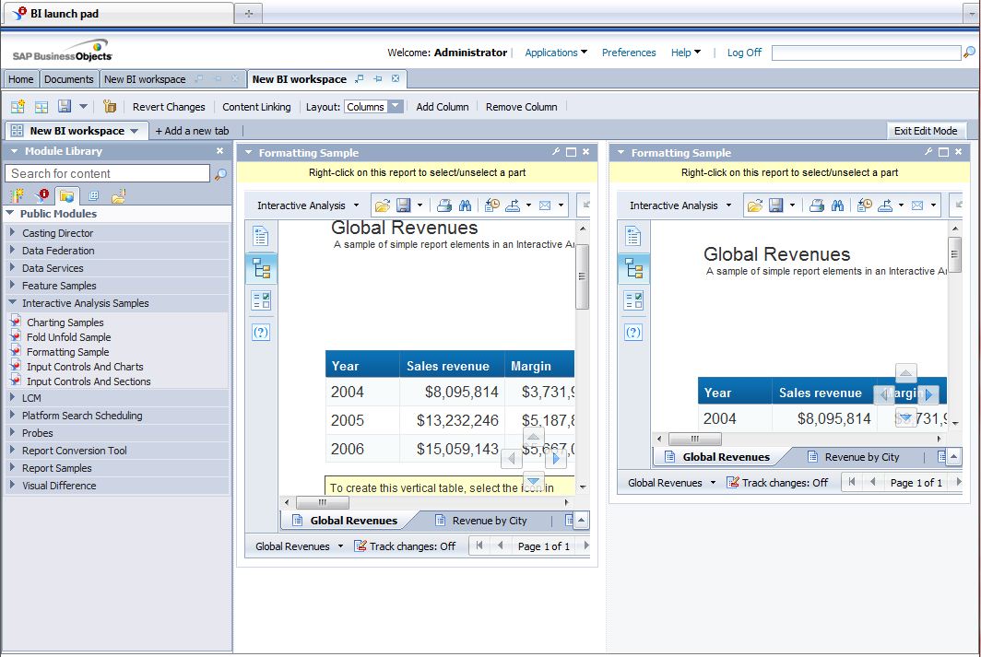Click the Log Off link
This screenshot has height=657, width=981.
744,53
